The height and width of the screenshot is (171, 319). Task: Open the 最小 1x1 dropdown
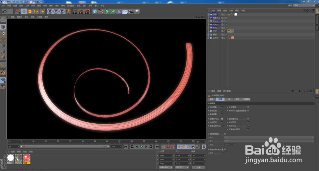click(269, 137)
